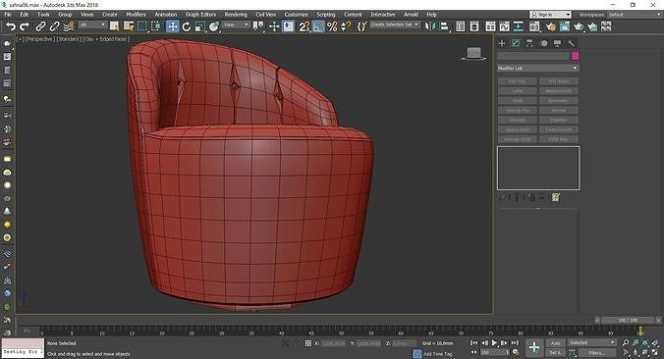Click the Play Animation button
The image size is (664, 359).
click(494, 343)
